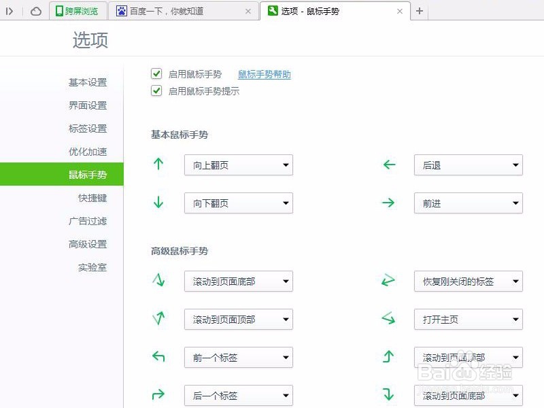544x408 pixels.
Task: Click the right-arrow gesture icon for 前进
Action: pos(388,203)
